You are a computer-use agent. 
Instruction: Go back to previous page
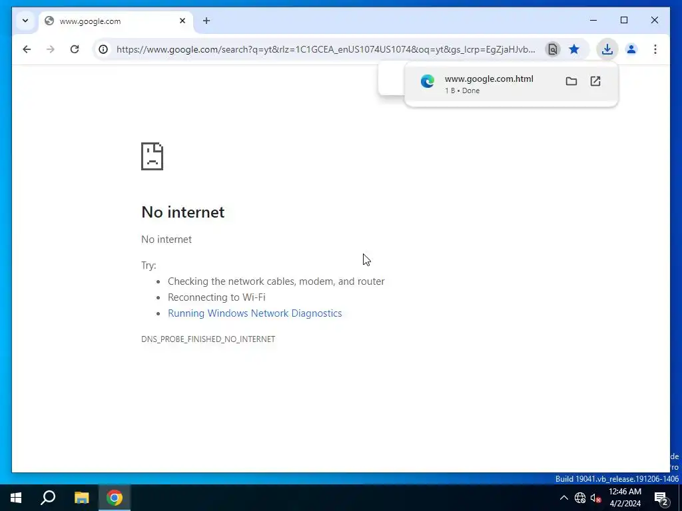pyautogui.click(x=27, y=49)
